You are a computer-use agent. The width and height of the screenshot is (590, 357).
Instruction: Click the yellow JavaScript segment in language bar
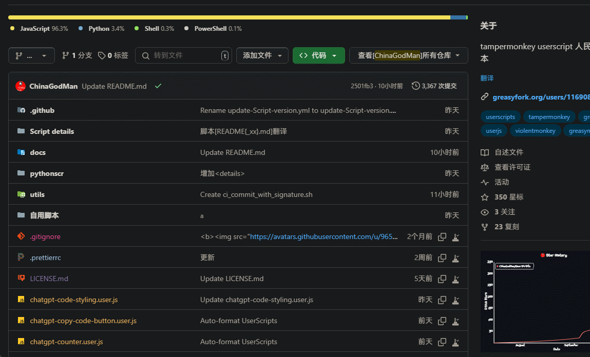(x=229, y=17)
